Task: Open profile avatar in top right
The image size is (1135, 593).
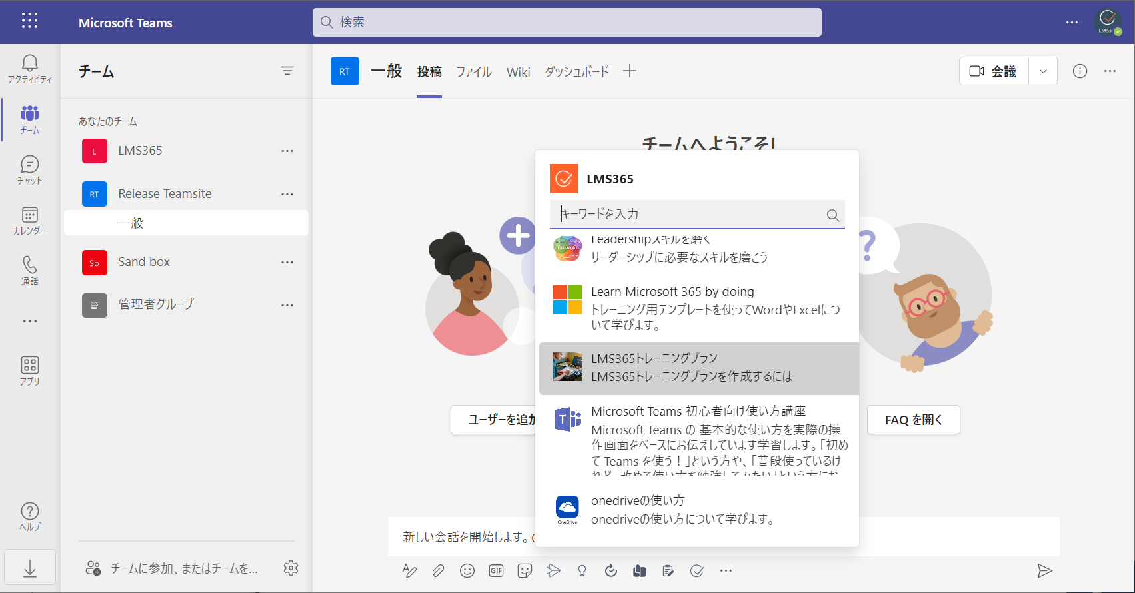Action: pos(1107,22)
